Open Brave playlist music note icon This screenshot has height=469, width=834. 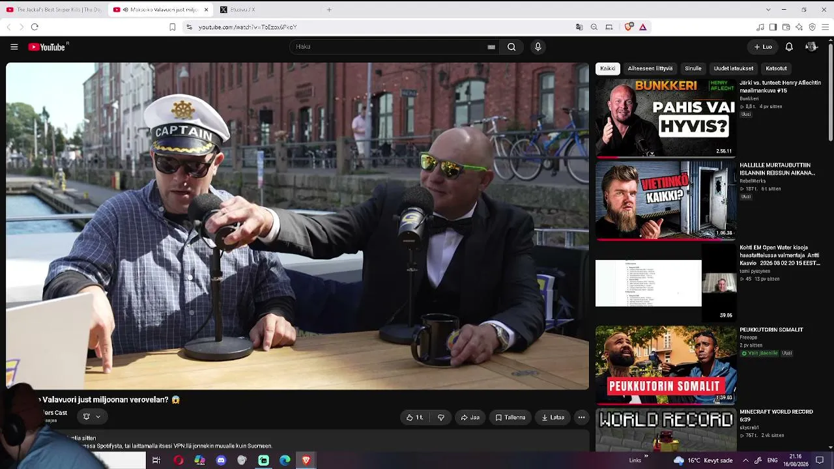coord(760,27)
